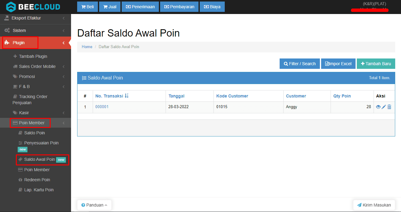Open Tambah Plugin
Screen dimensions: 401x212
click(33, 56)
